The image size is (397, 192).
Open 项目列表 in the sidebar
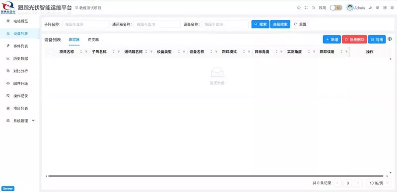(x=19, y=108)
